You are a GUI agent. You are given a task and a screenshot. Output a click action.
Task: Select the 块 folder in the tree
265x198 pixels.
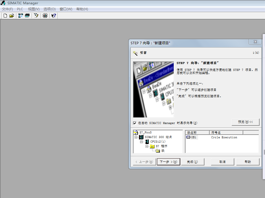(x=163, y=151)
